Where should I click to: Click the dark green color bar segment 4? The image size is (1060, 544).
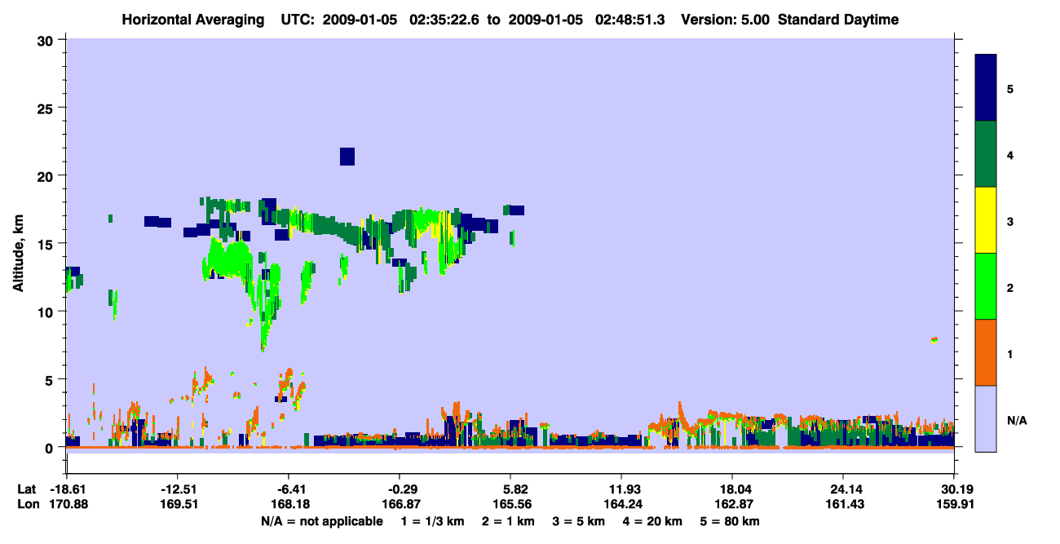coord(986,154)
